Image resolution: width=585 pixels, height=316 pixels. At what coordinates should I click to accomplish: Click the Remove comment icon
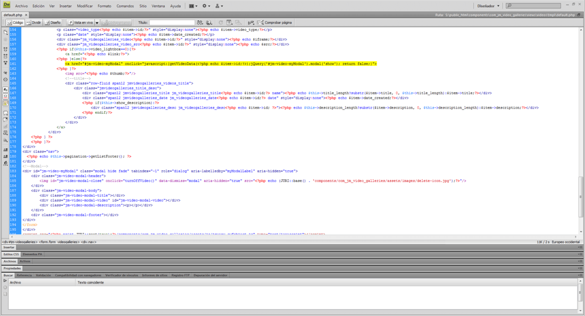(5, 119)
